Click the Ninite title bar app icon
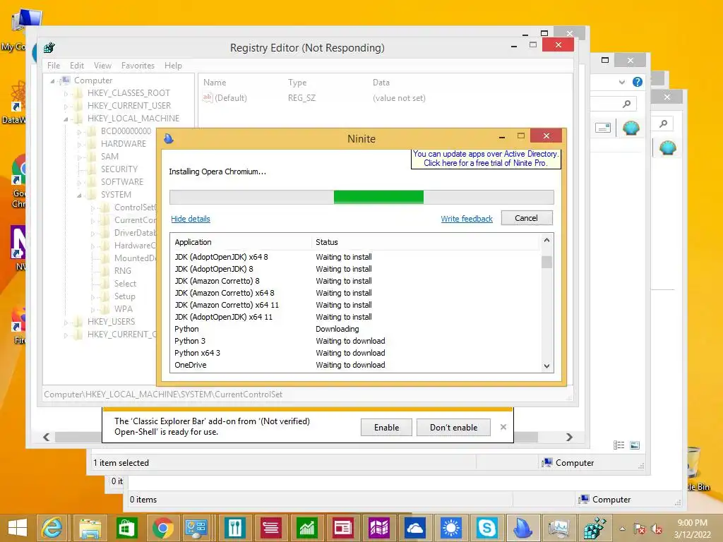The image size is (723, 542). point(168,138)
